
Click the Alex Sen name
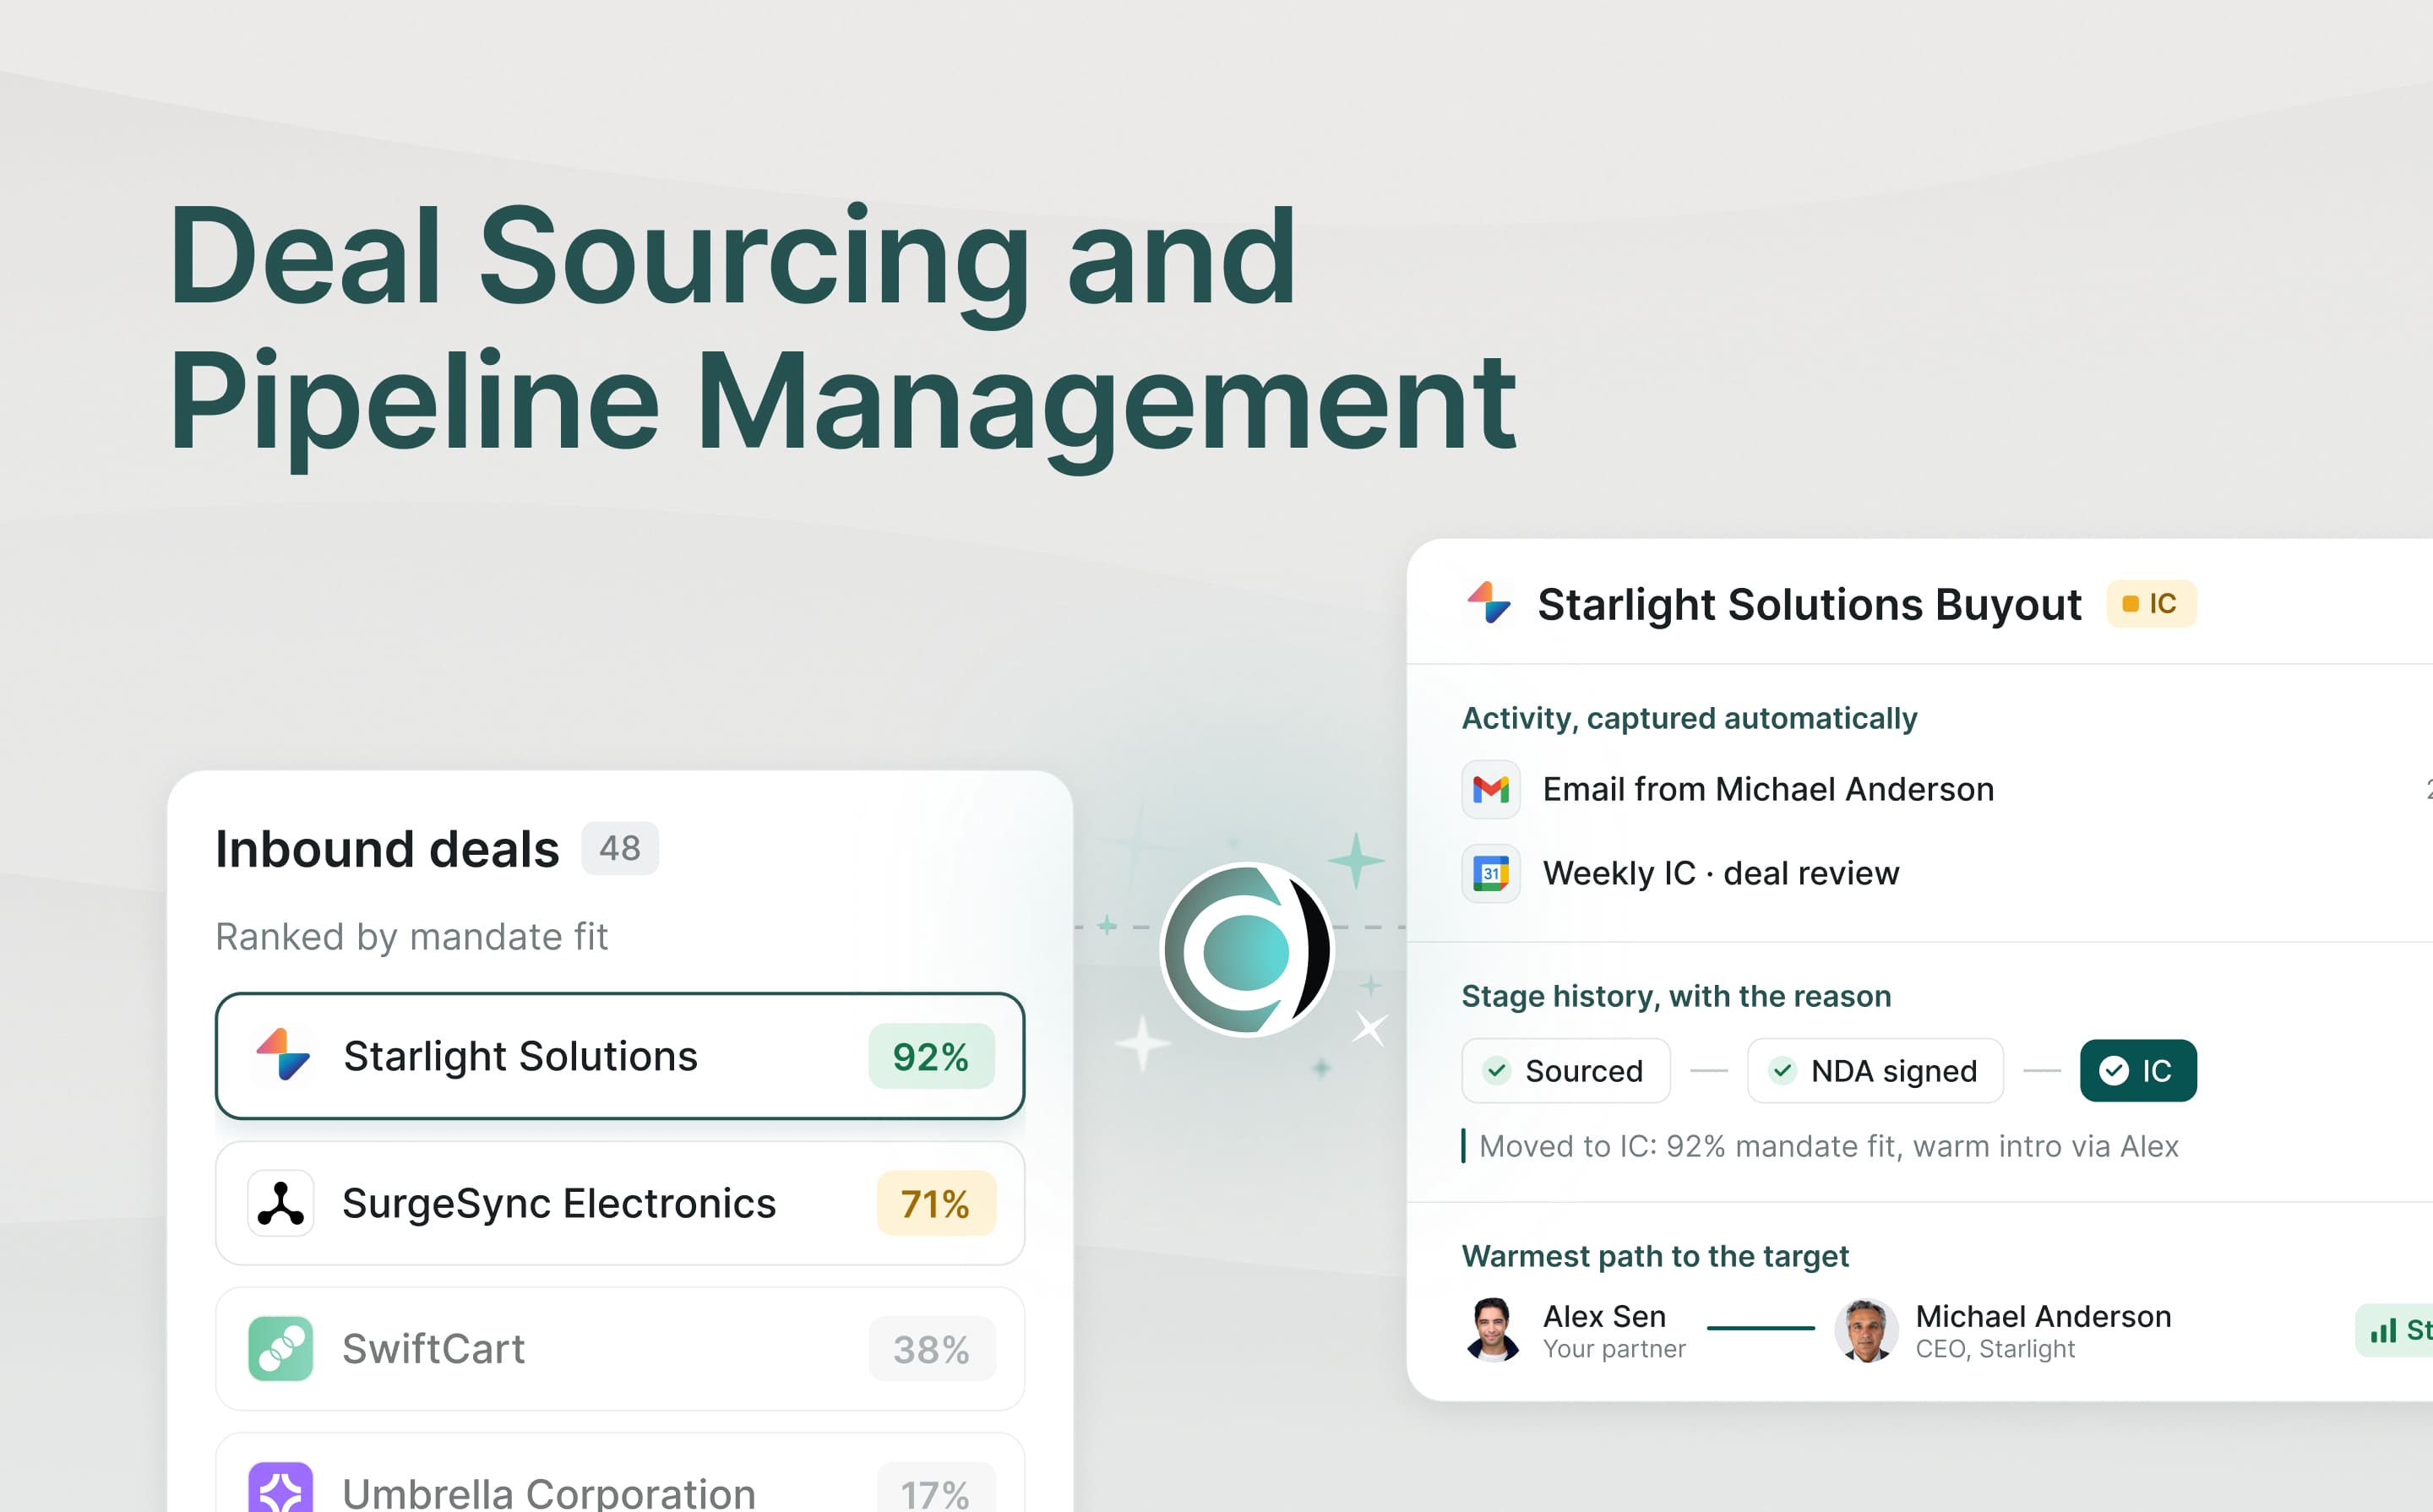pos(1604,1316)
